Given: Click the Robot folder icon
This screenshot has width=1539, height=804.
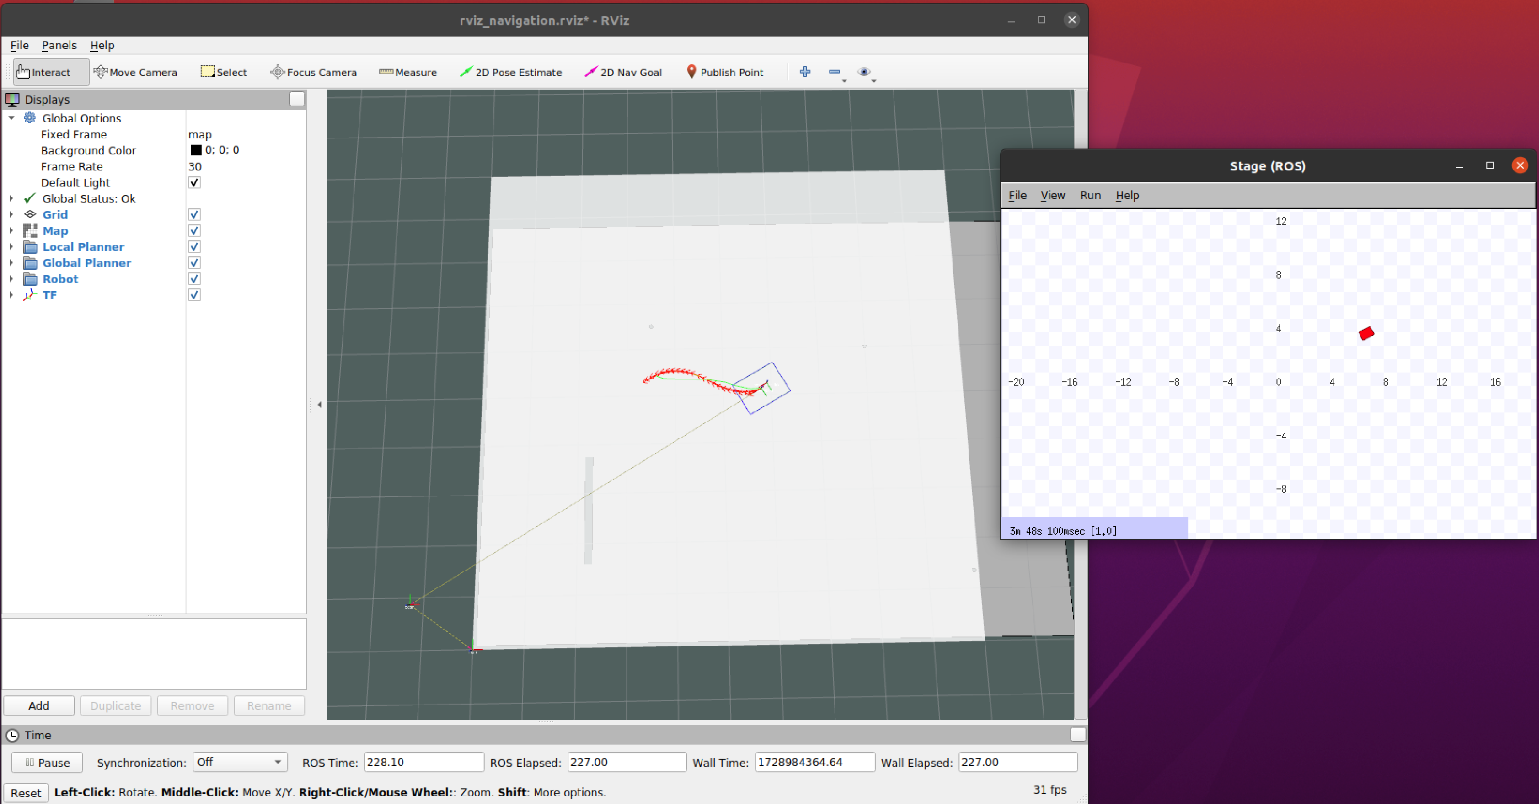Looking at the screenshot, I should (x=30, y=279).
